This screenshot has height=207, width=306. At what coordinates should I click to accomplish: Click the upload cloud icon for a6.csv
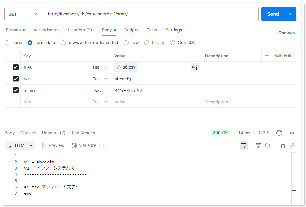click(x=195, y=67)
